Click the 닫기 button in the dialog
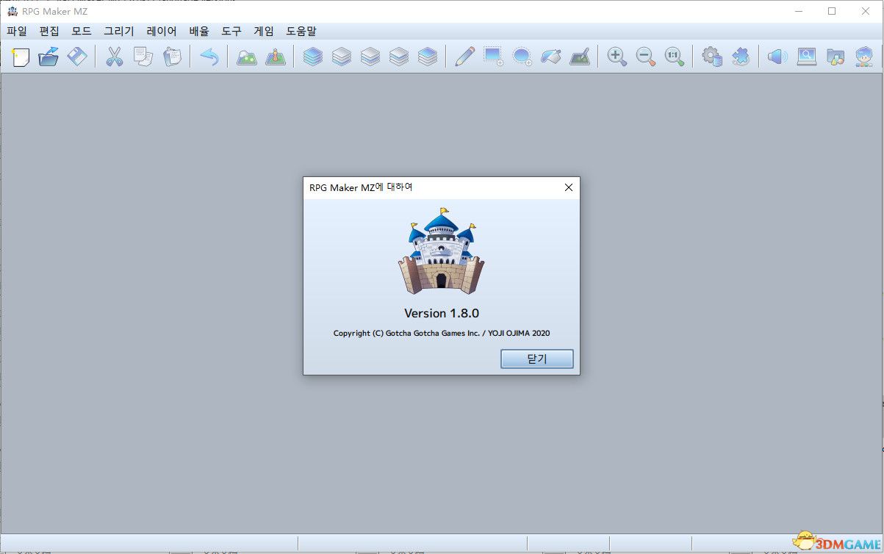Viewport: 884px width, 554px height. click(x=537, y=359)
